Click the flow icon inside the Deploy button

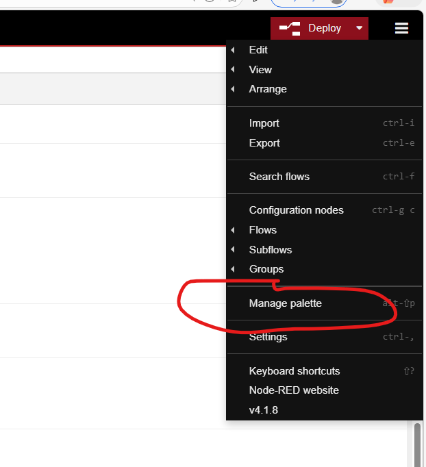pos(290,28)
